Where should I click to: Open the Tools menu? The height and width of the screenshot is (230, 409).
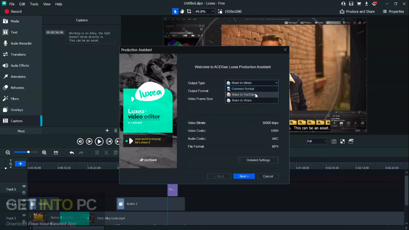[34, 4]
